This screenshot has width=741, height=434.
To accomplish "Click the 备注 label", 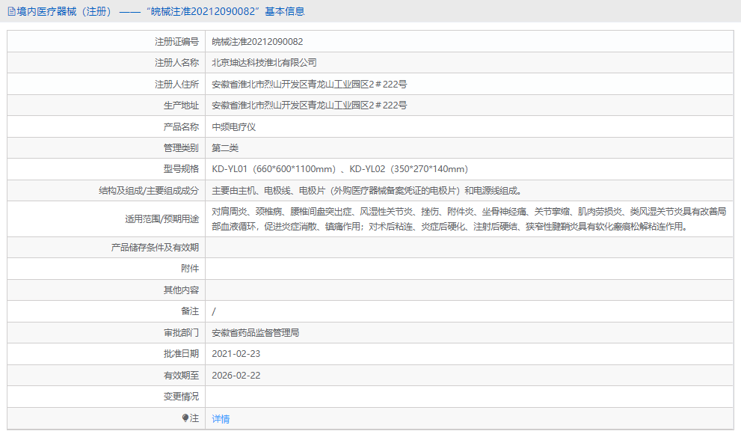I will click(x=190, y=311).
